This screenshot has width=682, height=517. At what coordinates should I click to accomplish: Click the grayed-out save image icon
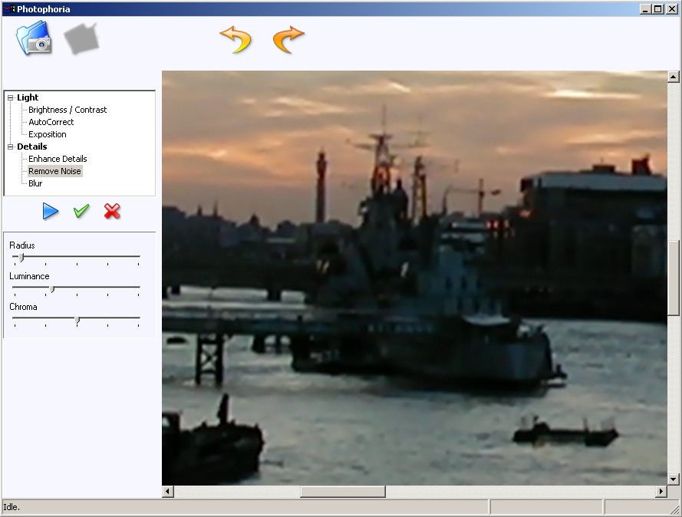[81, 38]
